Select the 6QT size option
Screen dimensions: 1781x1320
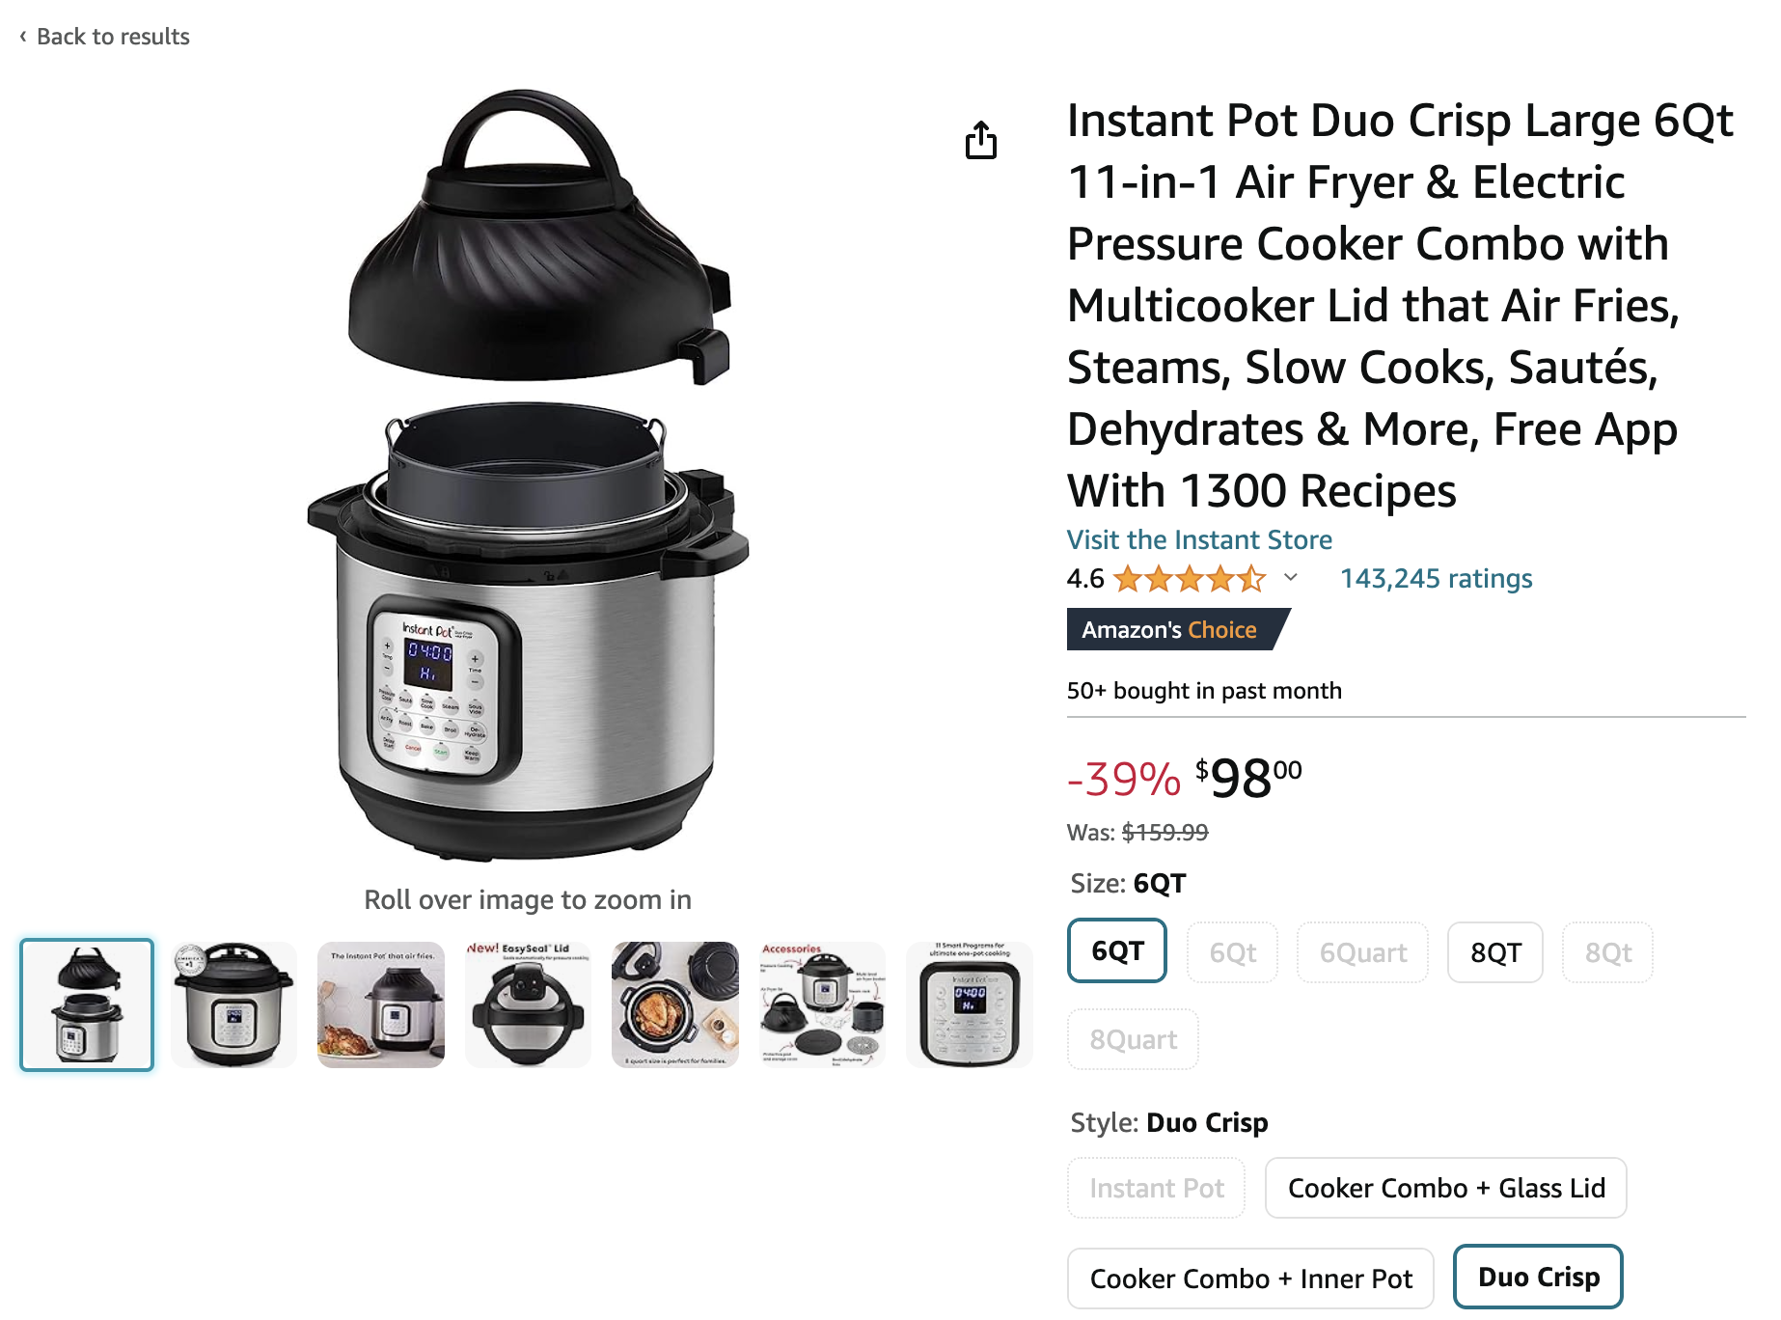tap(1117, 951)
